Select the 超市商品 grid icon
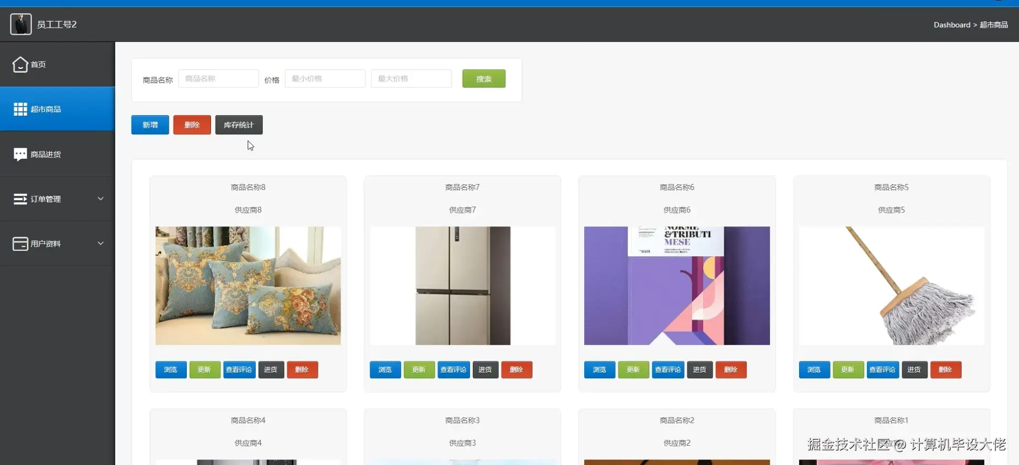This screenshot has height=465, width=1019. pyautogui.click(x=20, y=109)
